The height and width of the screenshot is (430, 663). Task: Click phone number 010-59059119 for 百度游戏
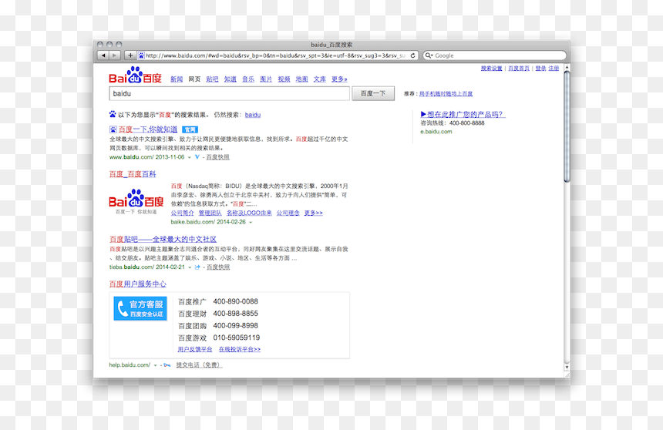(237, 338)
